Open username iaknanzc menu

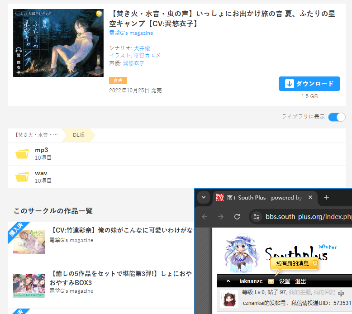251,281
